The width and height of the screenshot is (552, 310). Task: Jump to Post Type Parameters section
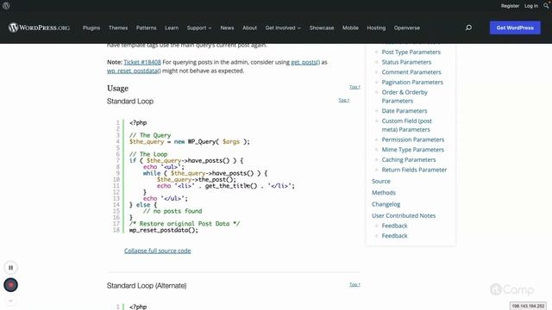pos(411,52)
